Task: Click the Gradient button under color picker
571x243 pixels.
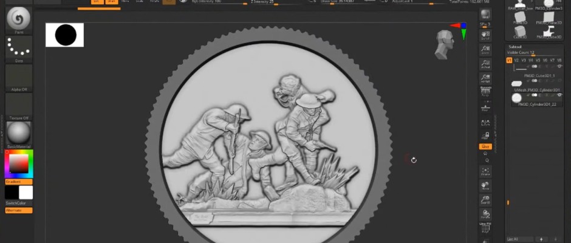Action: (x=19, y=182)
